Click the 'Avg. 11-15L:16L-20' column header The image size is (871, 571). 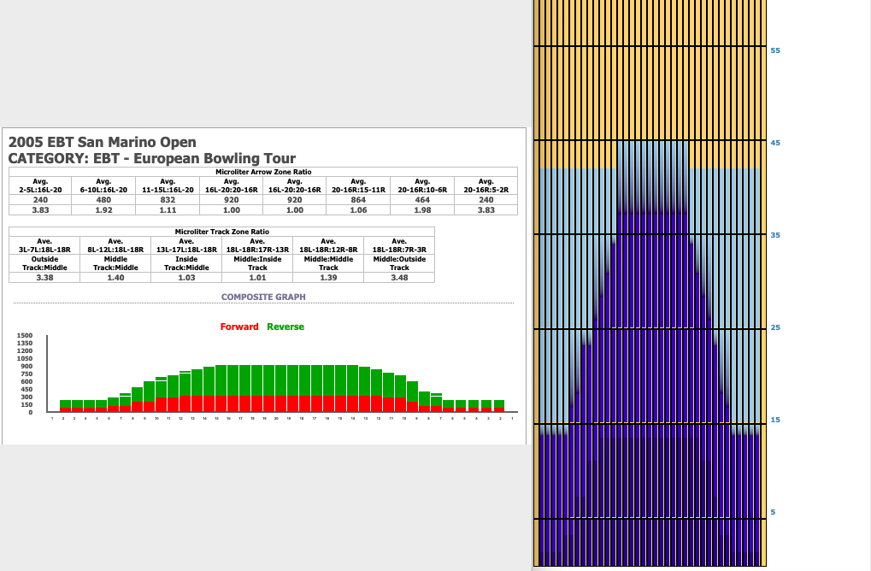(168, 185)
